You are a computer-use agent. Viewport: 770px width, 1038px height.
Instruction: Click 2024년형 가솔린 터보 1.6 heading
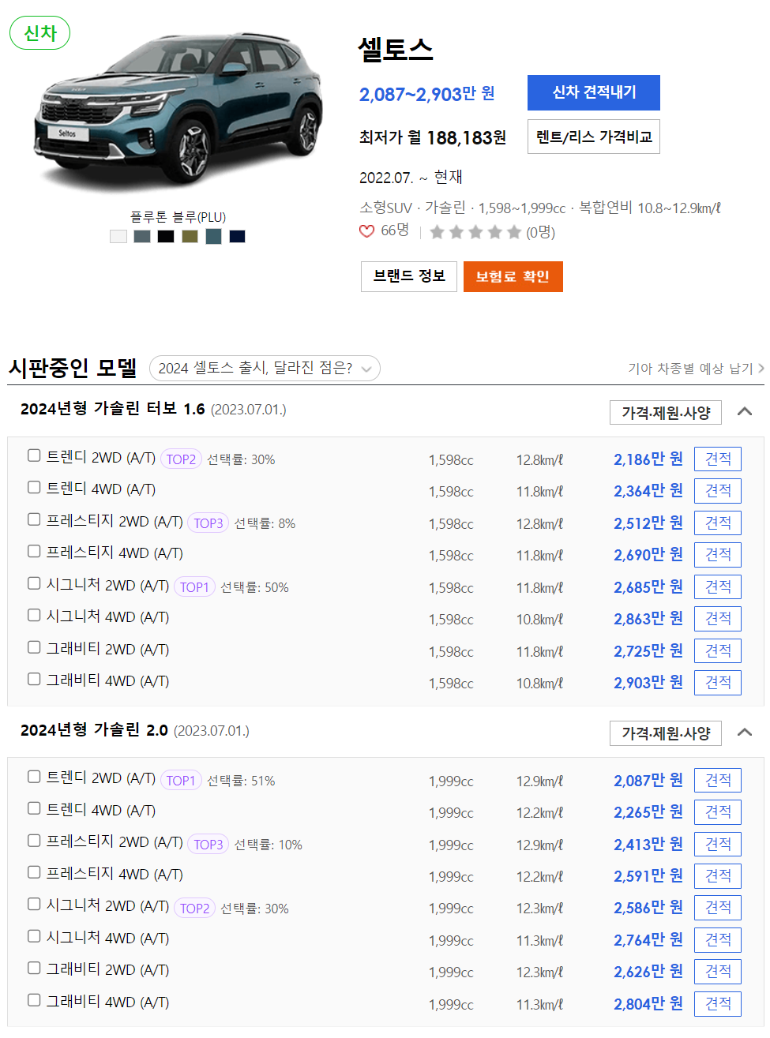coord(112,409)
